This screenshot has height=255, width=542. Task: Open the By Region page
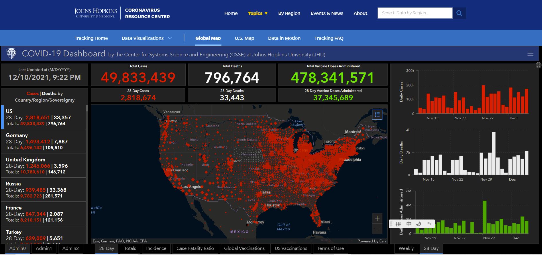coord(289,13)
